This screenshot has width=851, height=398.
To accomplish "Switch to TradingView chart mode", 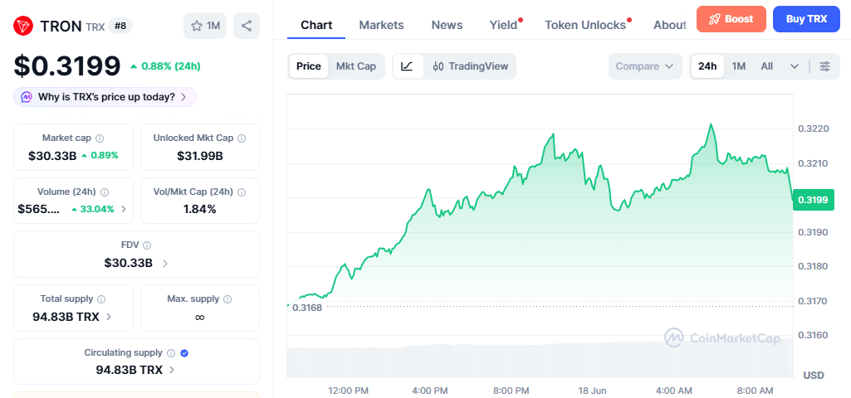I will [x=471, y=66].
